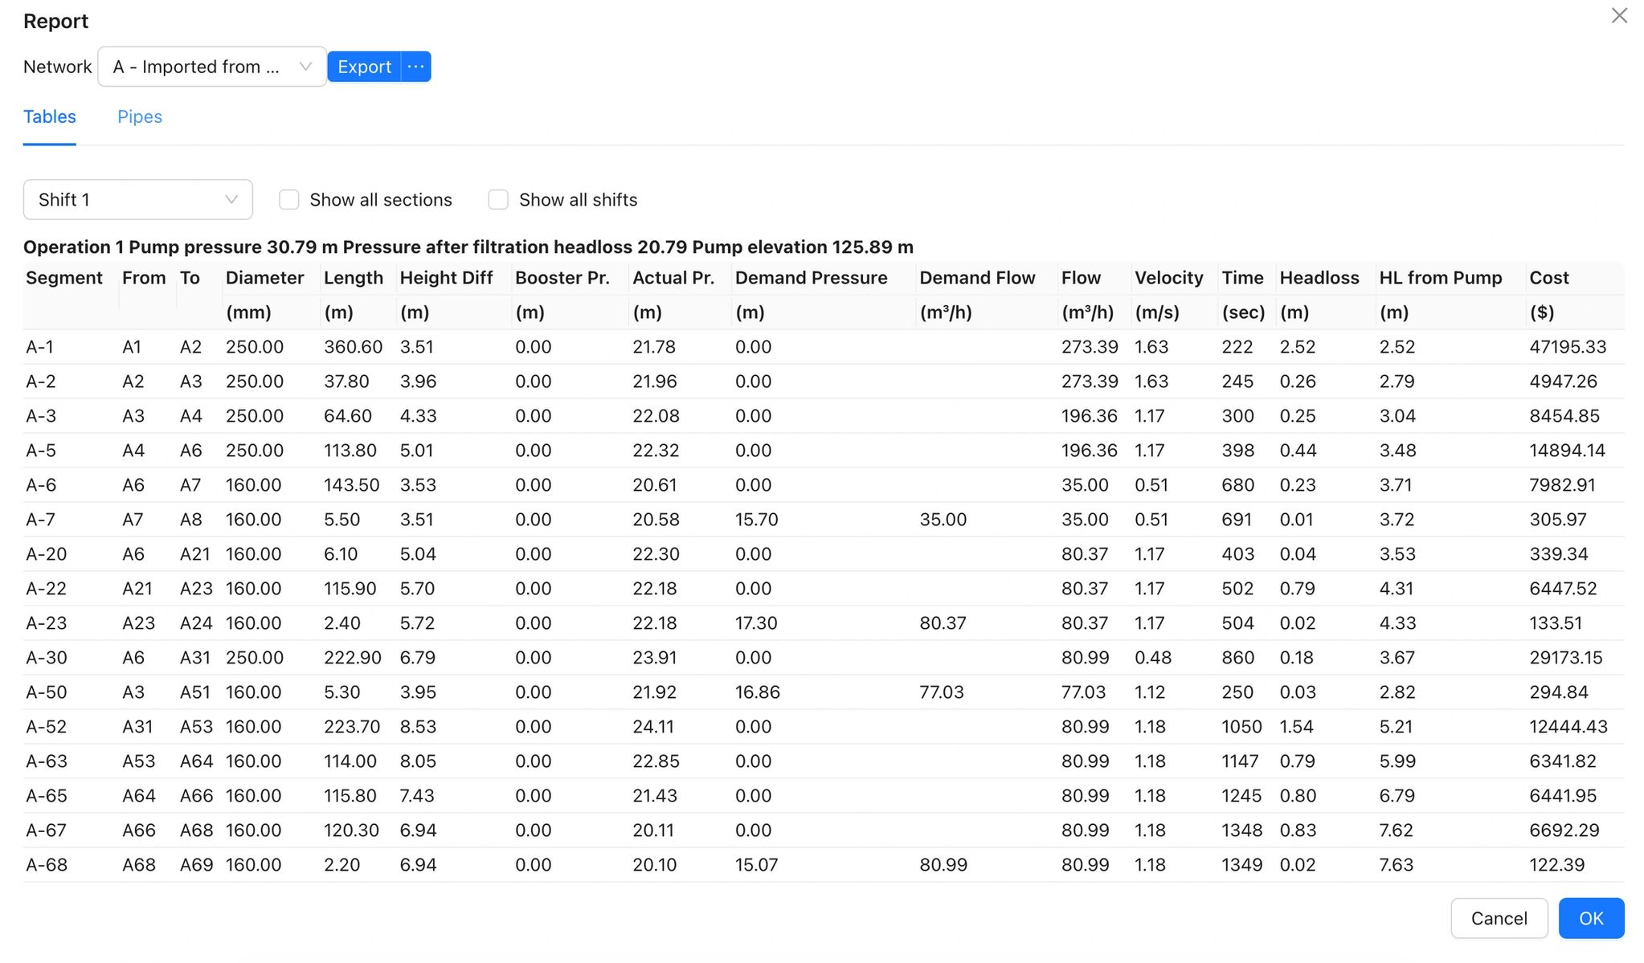1644x963 pixels.
Task: Click the length value 360.60
Action: [353, 347]
